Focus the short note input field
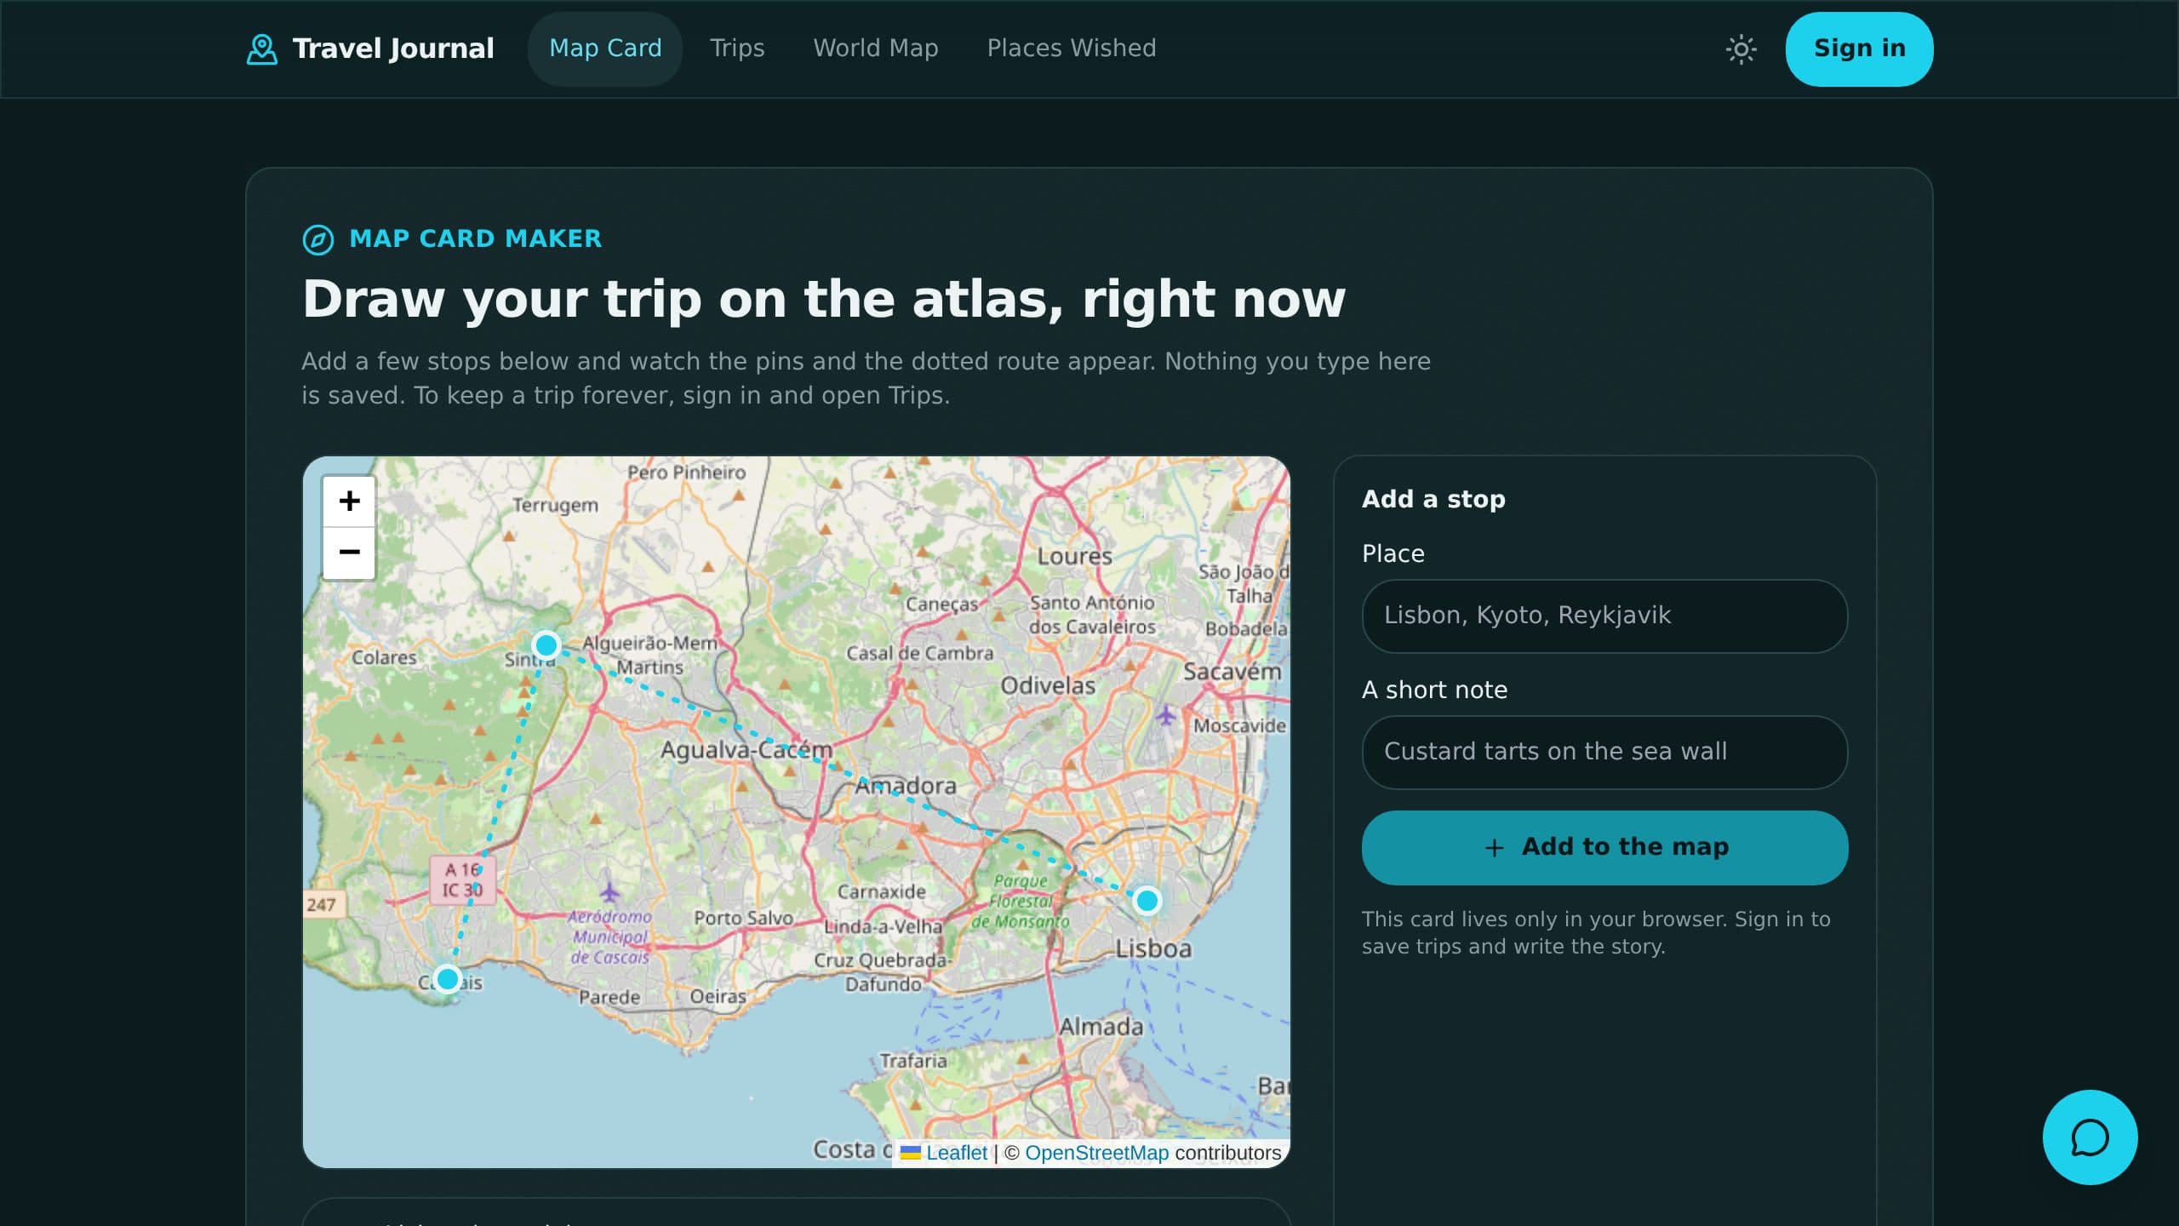Viewport: 2179px width, 1226px height. (1604, 752)
